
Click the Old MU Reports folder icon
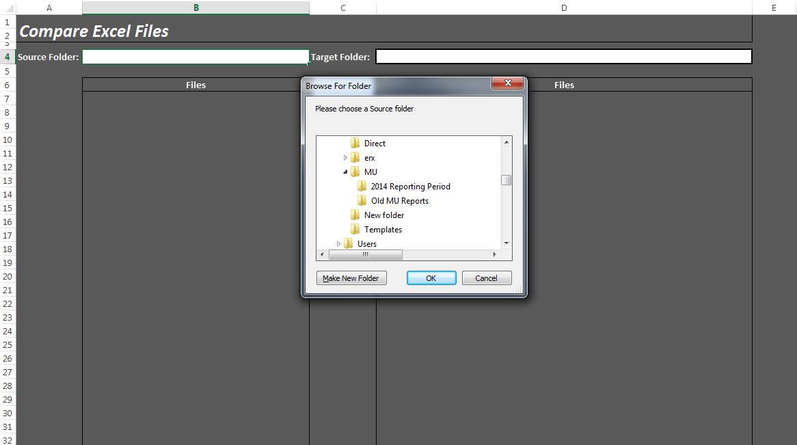pos(362,201)
